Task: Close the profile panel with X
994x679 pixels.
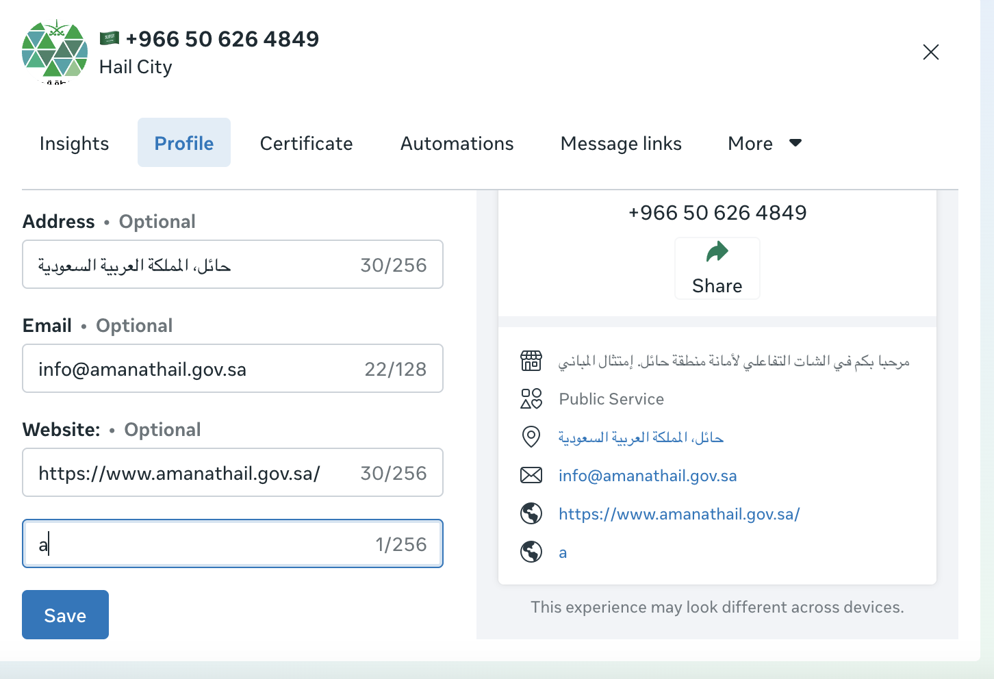Action: [x=930, y=52]
